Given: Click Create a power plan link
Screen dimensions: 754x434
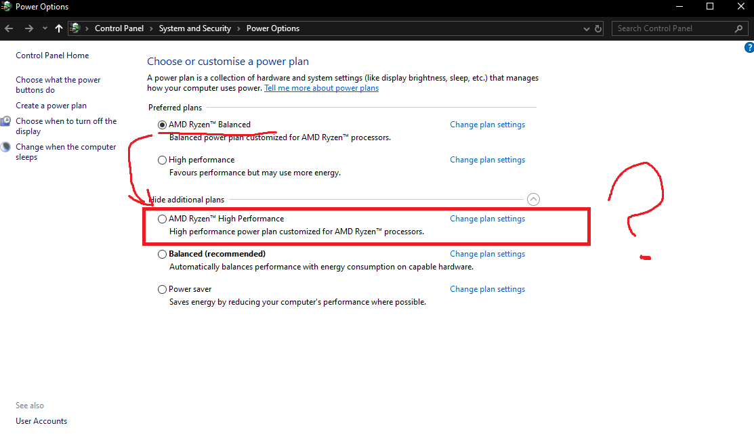Looking at the screenshot, I should click(x=51, y=105).
